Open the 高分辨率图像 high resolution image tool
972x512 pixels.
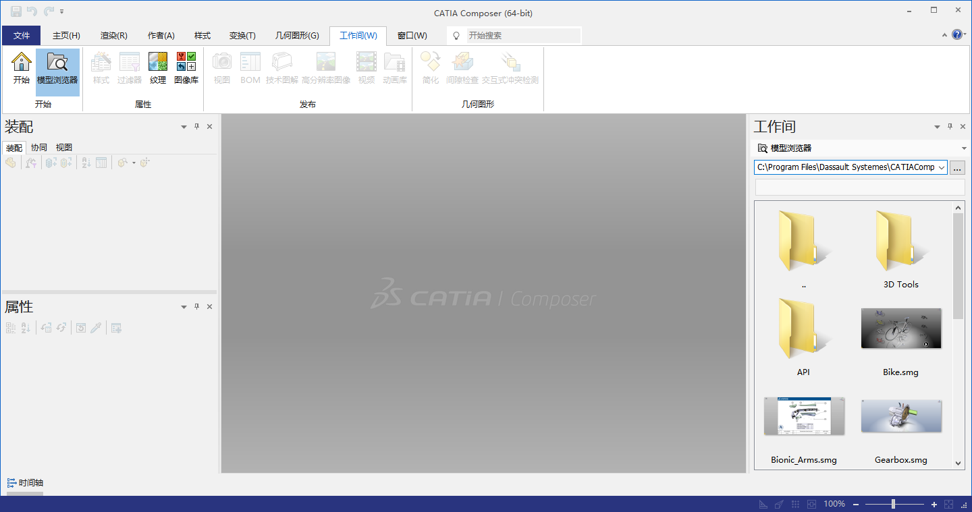tap(326, 69)
